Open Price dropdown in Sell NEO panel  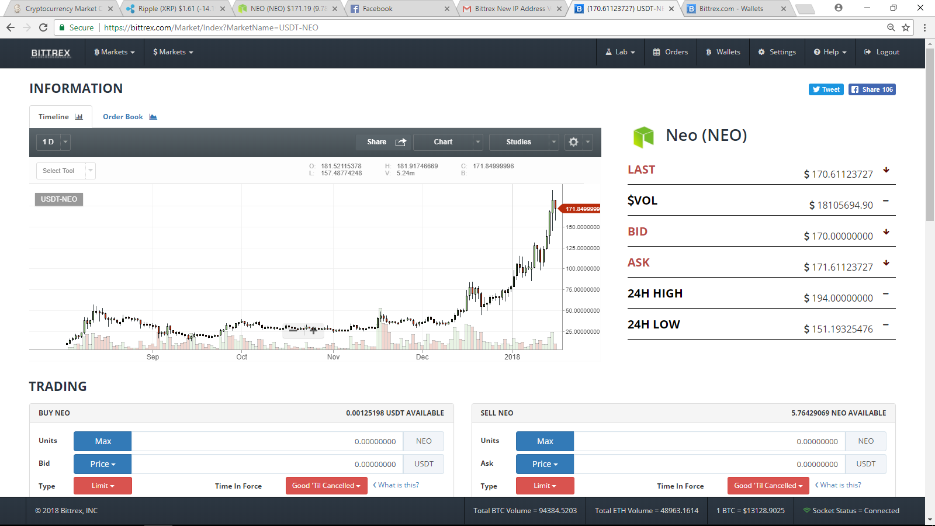click(545, 464)
